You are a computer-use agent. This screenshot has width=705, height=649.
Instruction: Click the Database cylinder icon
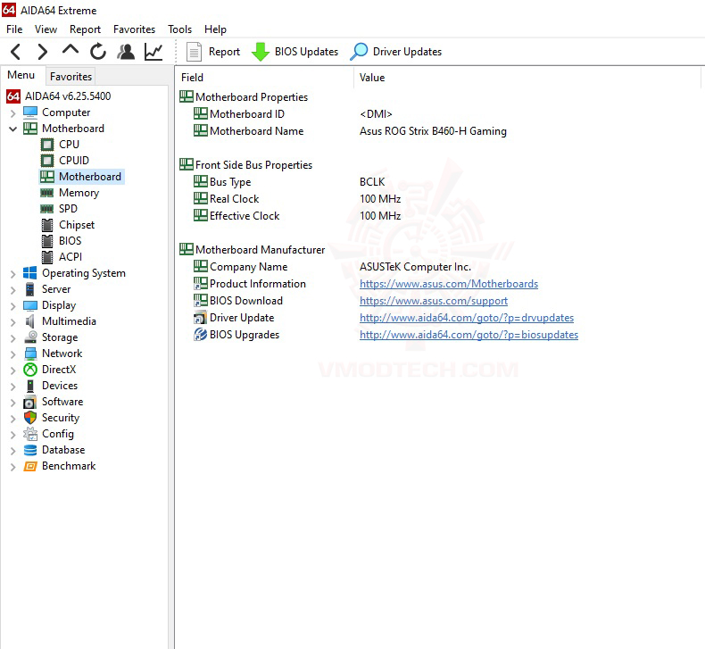(30, 450)
